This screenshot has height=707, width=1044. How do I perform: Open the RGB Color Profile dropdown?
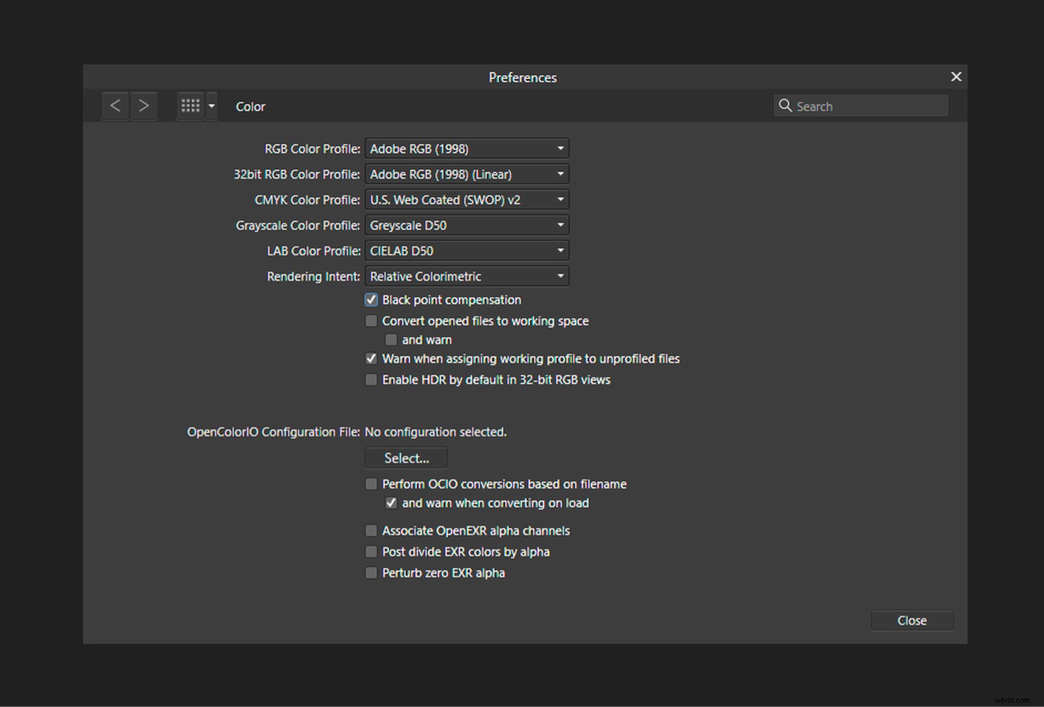click(x=466, y=148)
